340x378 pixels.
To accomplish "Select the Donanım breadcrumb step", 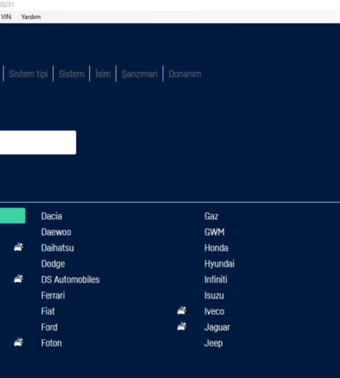I will [x=185, y=74].
